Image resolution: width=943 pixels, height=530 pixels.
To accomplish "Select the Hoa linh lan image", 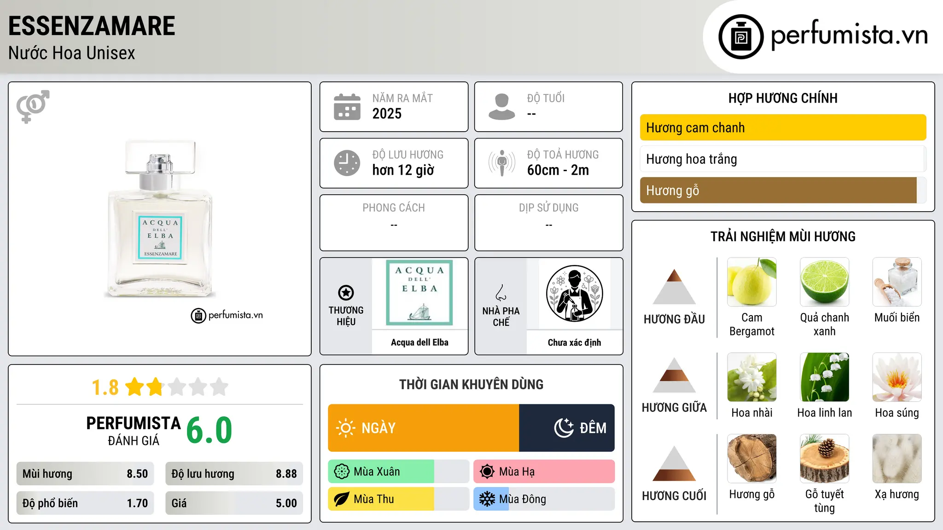I will click(x=824, y=377).
